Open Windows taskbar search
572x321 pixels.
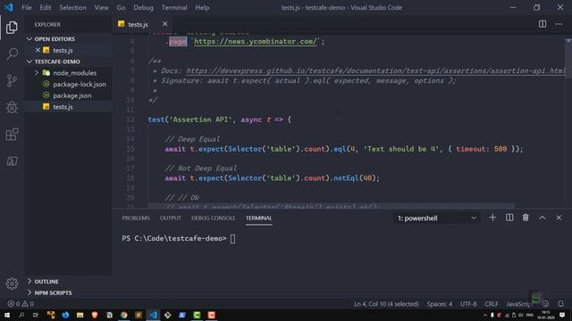(21, 315)
